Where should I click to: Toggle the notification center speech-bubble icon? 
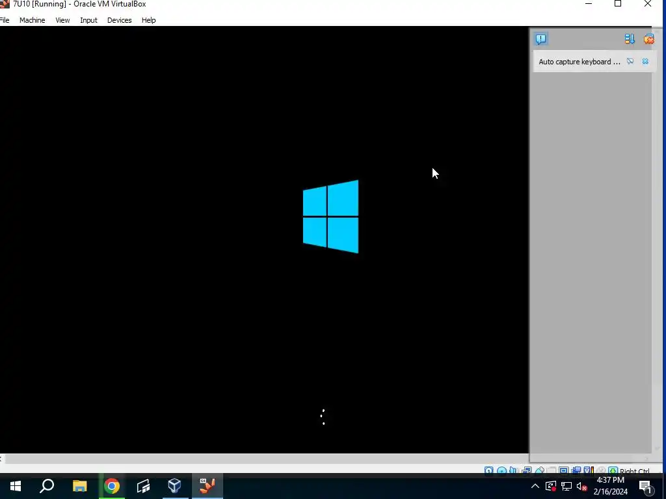tap(540, 39)
